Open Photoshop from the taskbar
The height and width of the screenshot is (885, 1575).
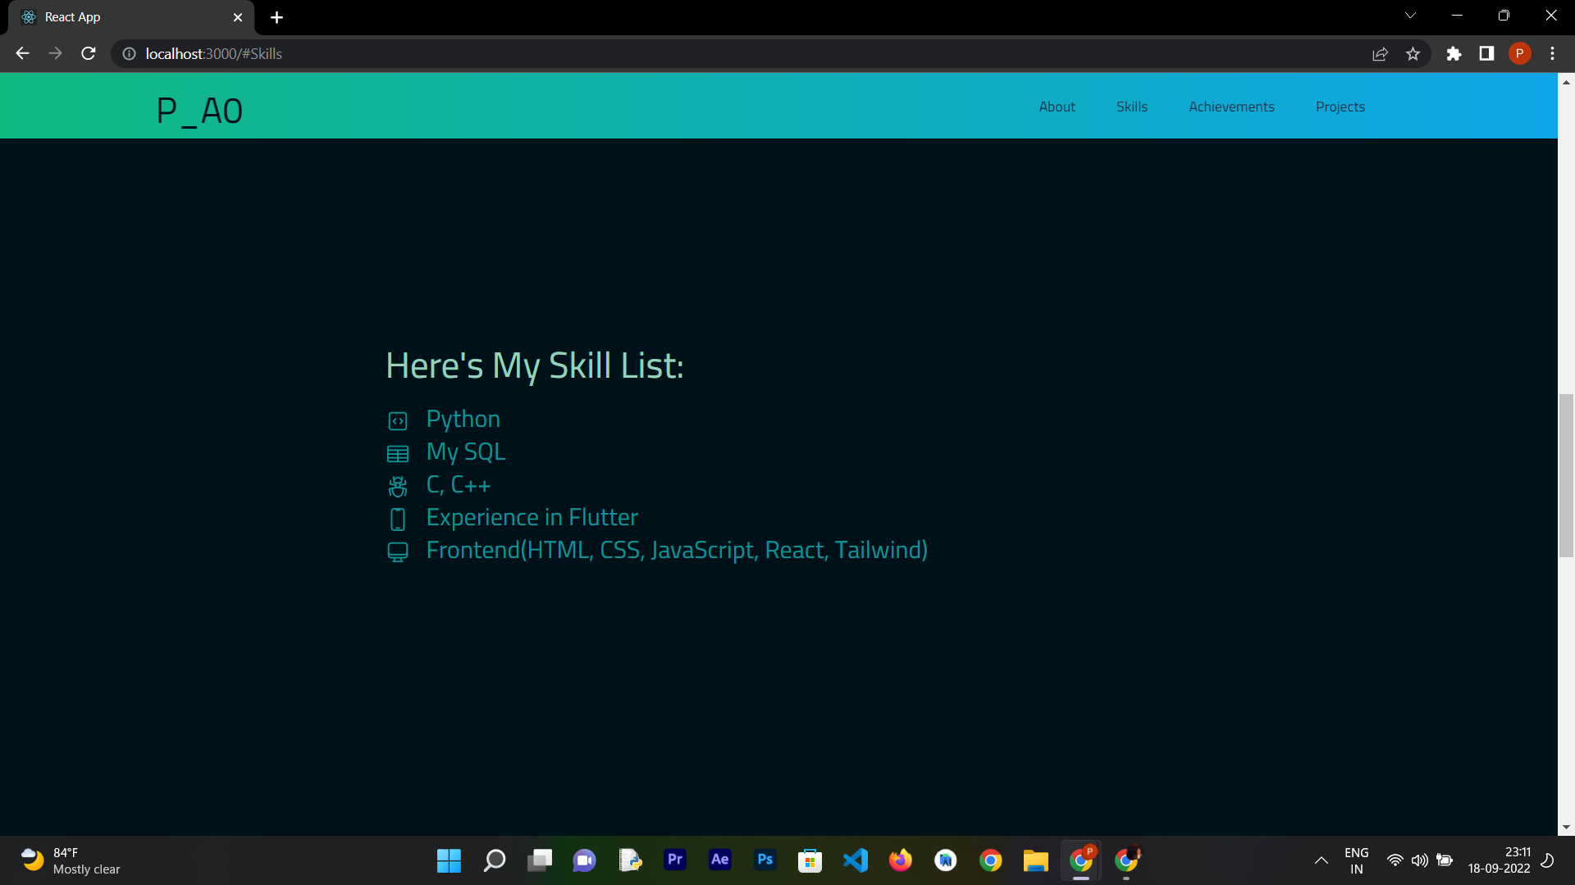click(x=765, y=860)
